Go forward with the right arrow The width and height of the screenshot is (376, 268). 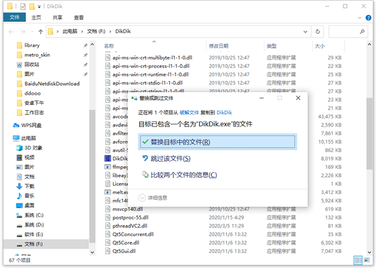click(x=23, y=31)
